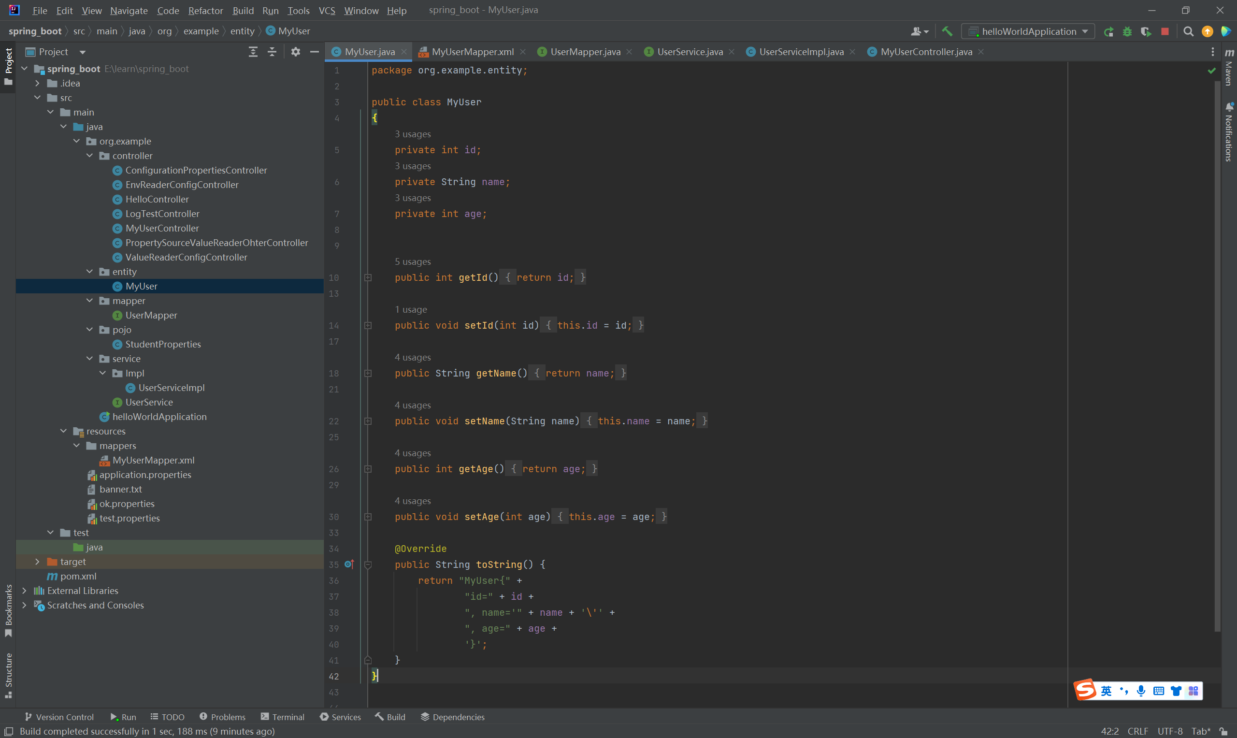
Task: Open Project panel settings gear icon
Action: click(295, 52)
